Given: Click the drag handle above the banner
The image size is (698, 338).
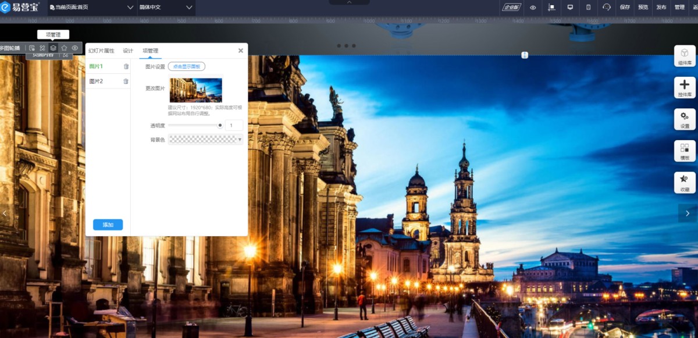Looking at the screenshot, I should coord(525,55).
